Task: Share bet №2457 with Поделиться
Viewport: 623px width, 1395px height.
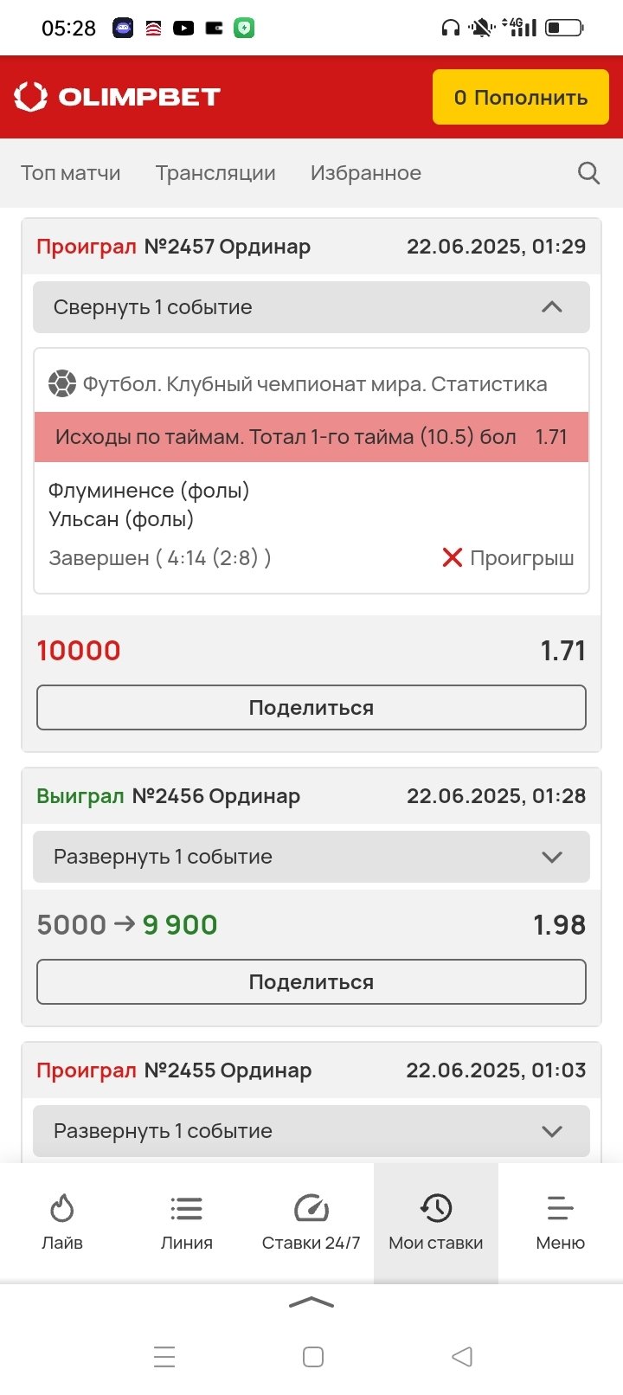Action: coord(311,708)
